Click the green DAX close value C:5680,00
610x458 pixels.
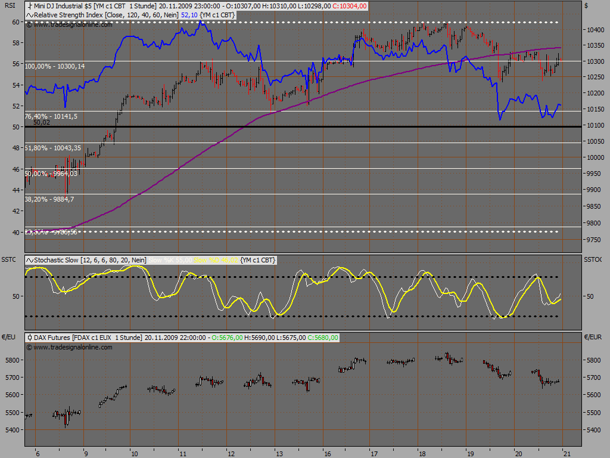coord(323,338)
